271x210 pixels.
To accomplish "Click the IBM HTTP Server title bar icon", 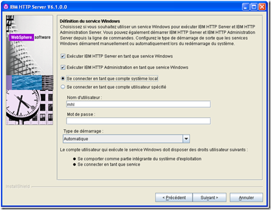I will 6,7.
